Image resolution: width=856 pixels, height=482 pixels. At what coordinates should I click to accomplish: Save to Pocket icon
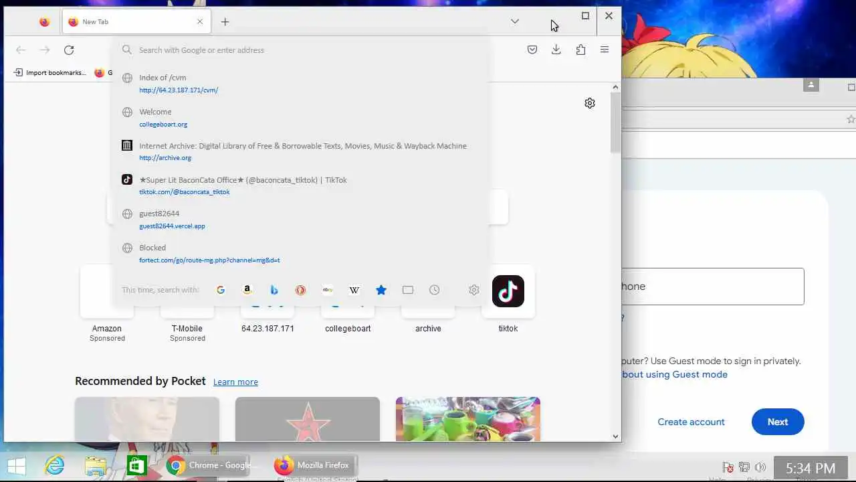click(532, 50)
